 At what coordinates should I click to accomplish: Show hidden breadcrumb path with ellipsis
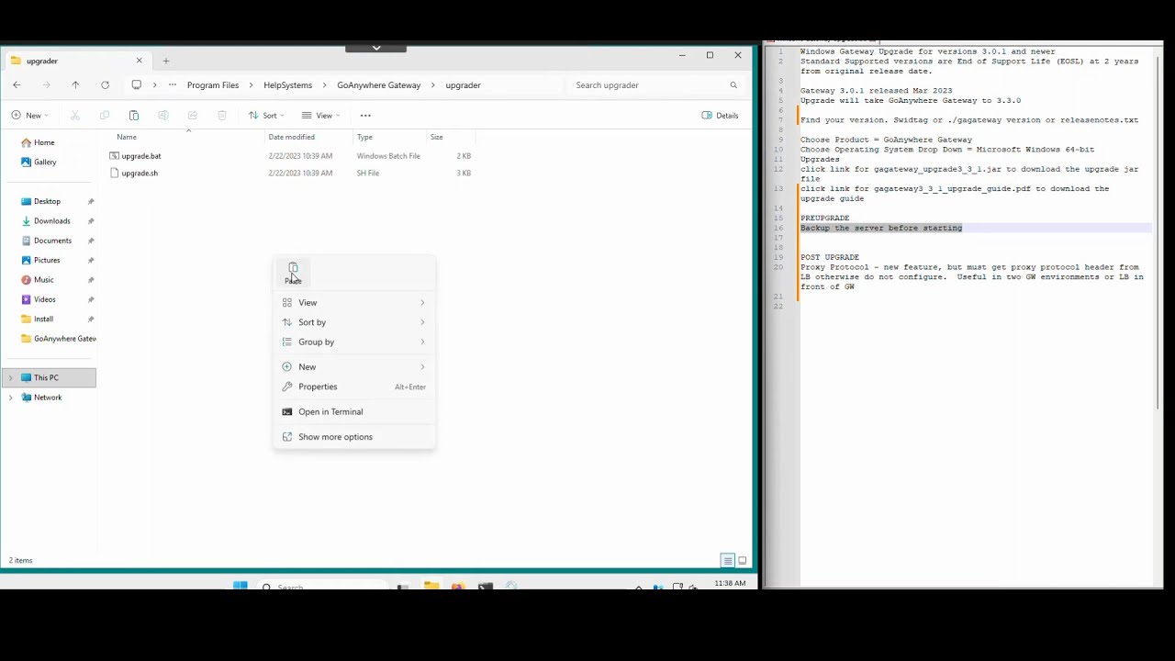click(x=172, y=85)
